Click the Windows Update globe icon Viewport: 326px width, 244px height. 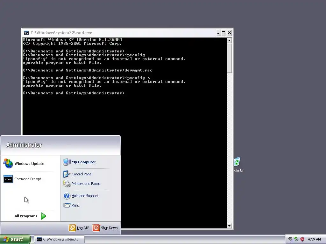pos(8,164)
